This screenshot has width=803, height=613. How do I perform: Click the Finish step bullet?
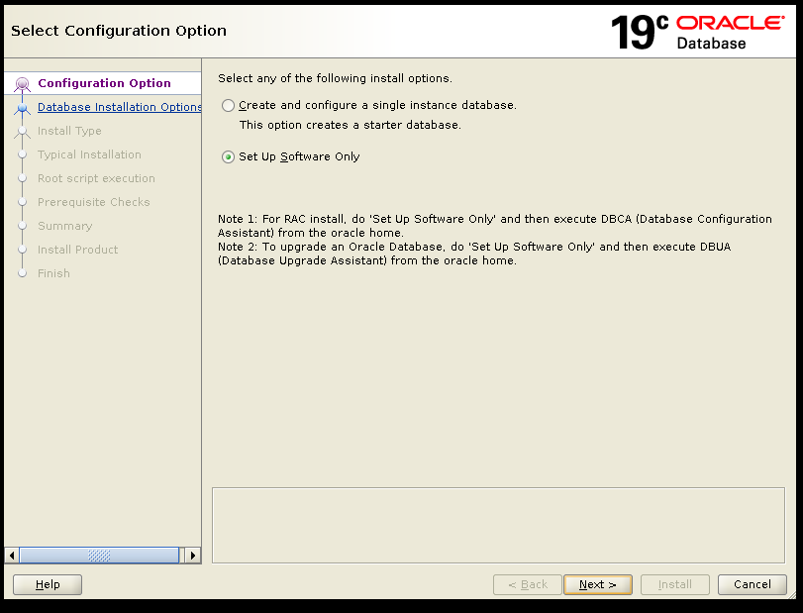point(22,273)
